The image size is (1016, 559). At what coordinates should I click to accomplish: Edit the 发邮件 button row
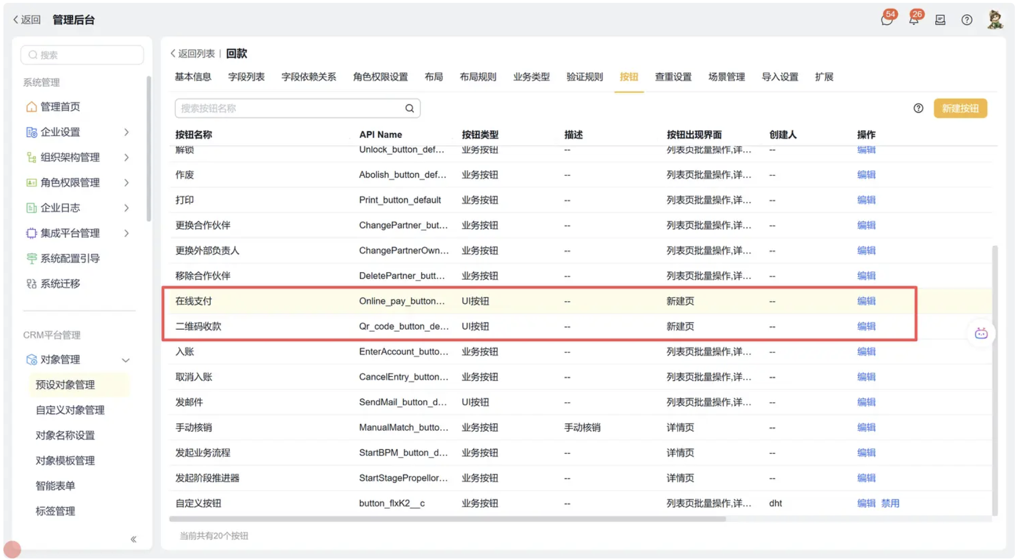(866, 402)
